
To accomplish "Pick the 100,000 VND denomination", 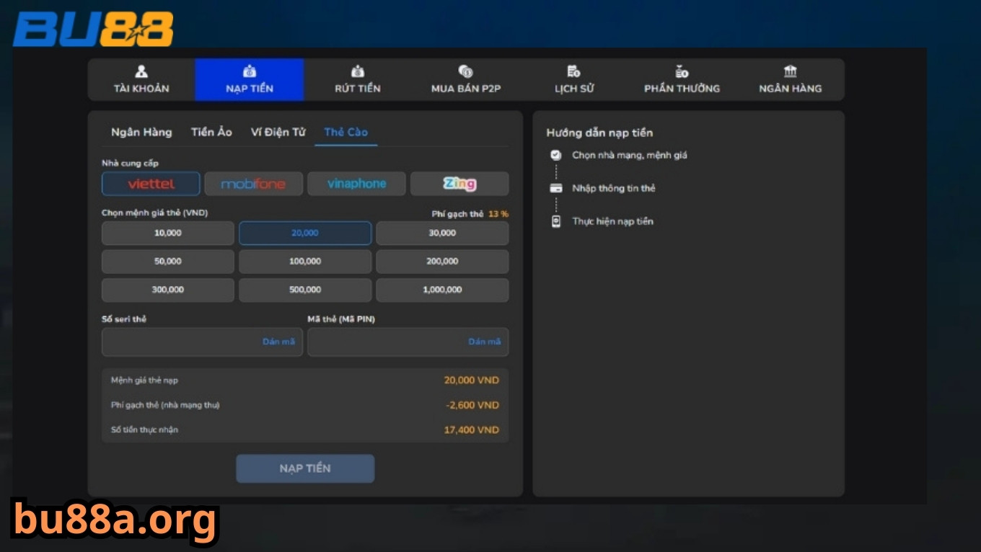I will pyautogui.click(x=305, y=261).
